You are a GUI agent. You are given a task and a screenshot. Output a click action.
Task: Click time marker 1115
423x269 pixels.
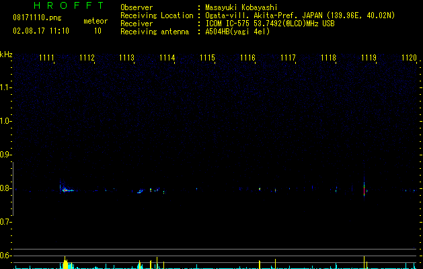pos(207,58)
